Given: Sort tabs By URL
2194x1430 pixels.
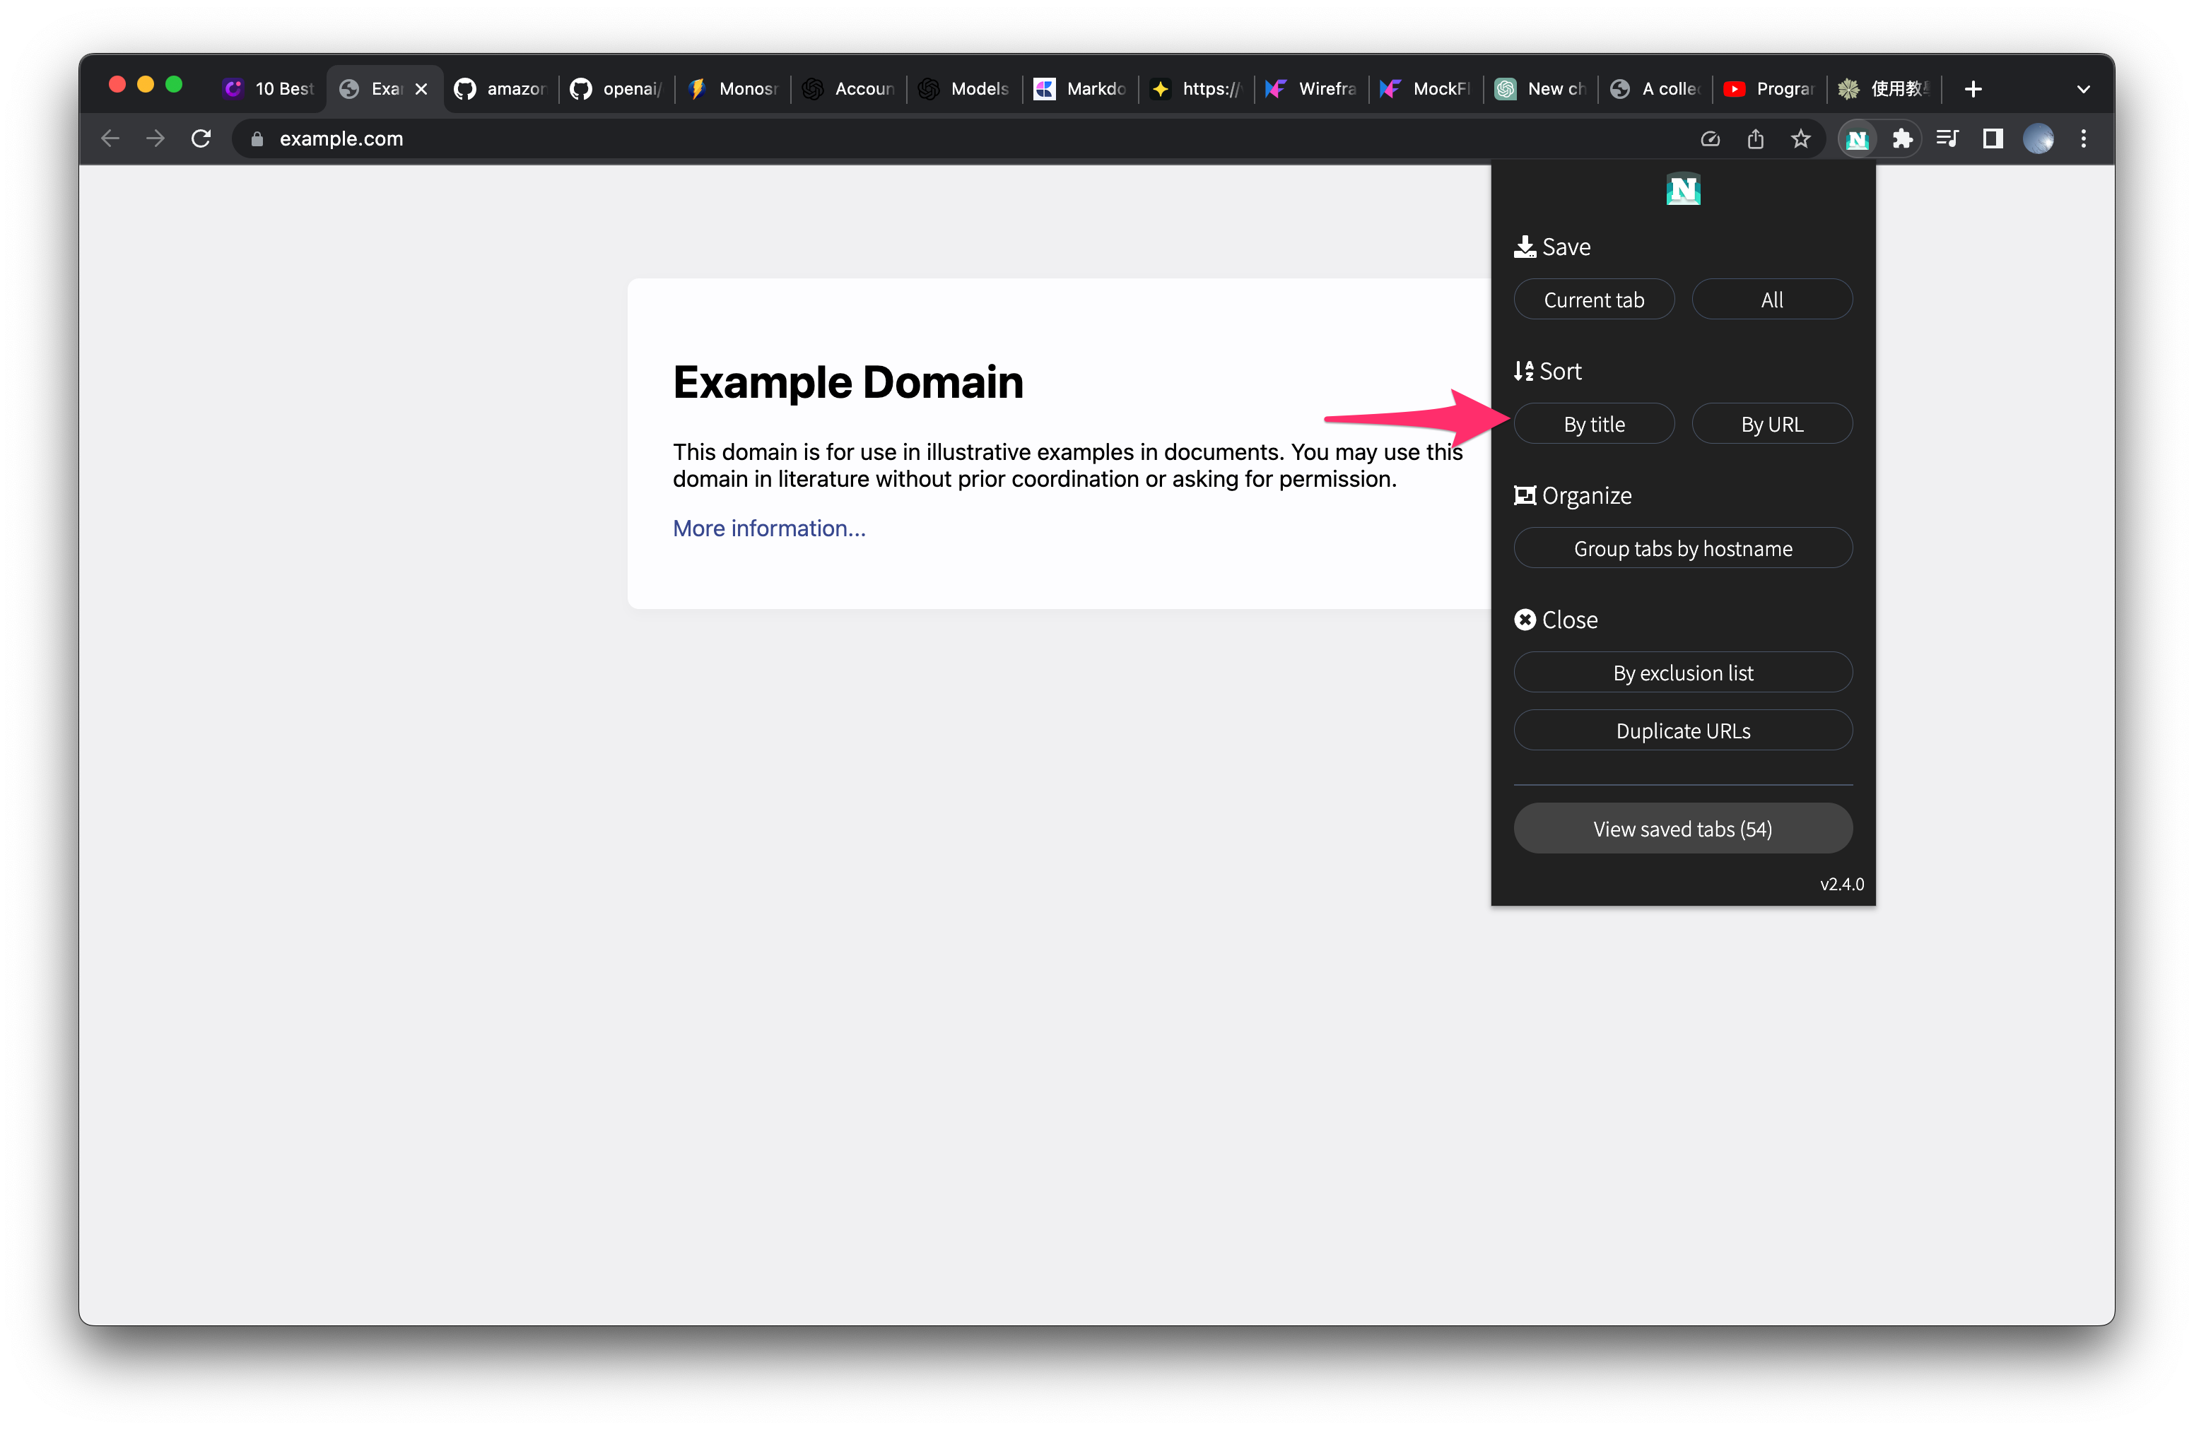Looking at the screenshot, I should click(1772, 424).
